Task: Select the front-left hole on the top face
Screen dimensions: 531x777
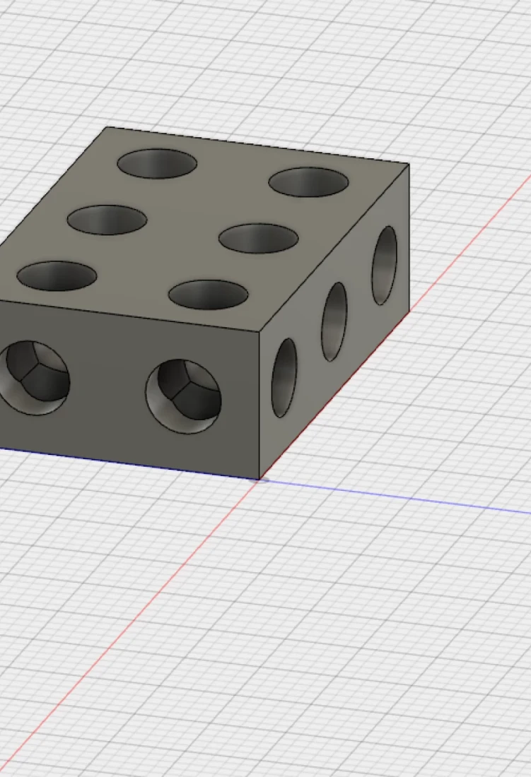Action: click(x=57, y=275)
